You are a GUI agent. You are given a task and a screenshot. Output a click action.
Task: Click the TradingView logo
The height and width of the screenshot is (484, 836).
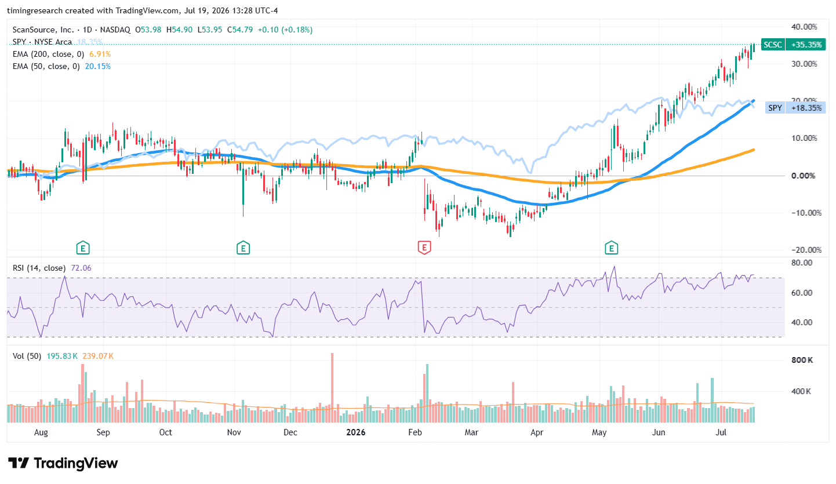[x=63, y=463]
